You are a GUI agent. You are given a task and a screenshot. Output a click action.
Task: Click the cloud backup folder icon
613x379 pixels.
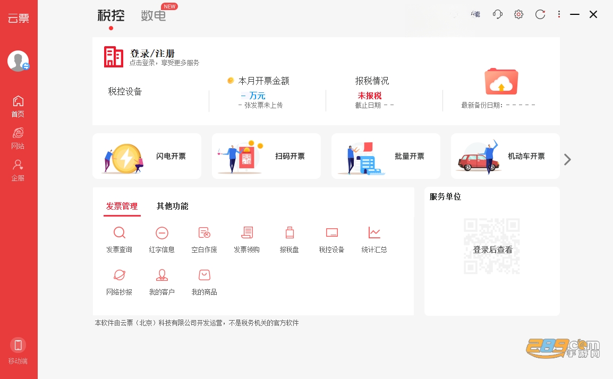pyautogui.click(x=501, y=82)
